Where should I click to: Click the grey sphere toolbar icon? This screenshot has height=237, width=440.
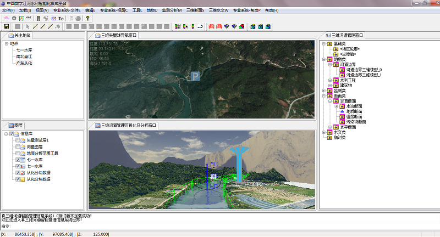click(78, 19)
